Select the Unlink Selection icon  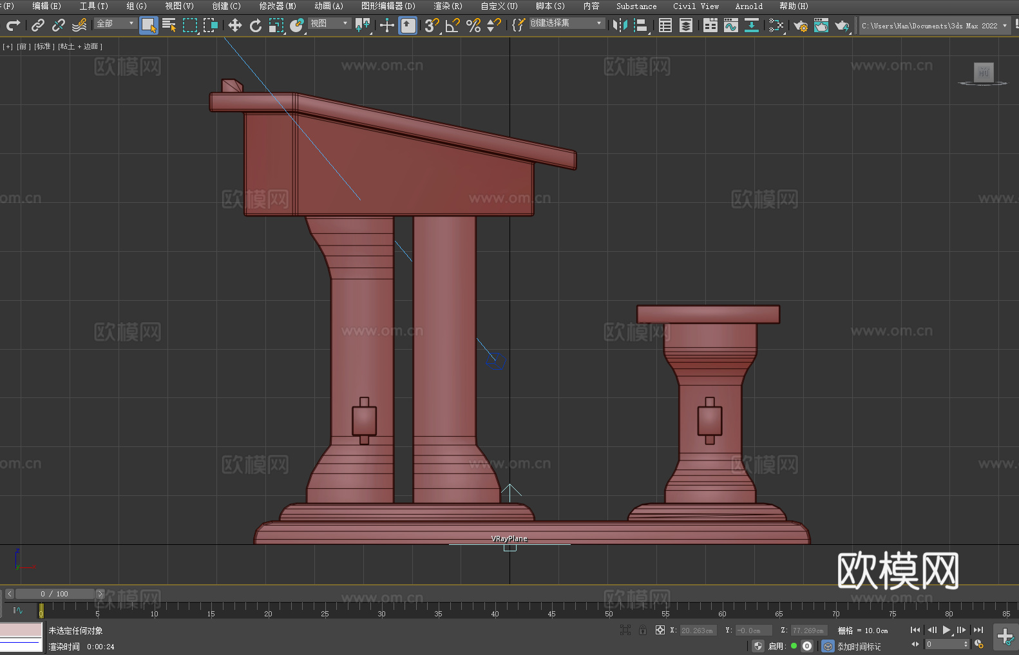pos(59,25)
